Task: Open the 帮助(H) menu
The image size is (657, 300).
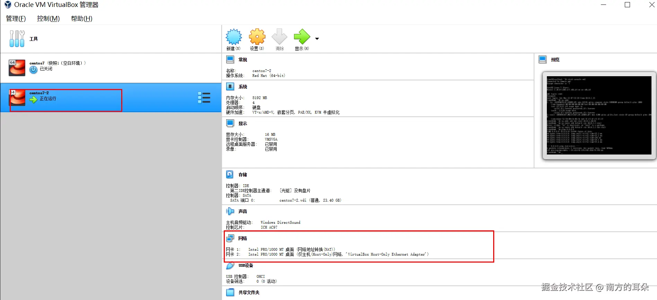Action: point(82,18)
